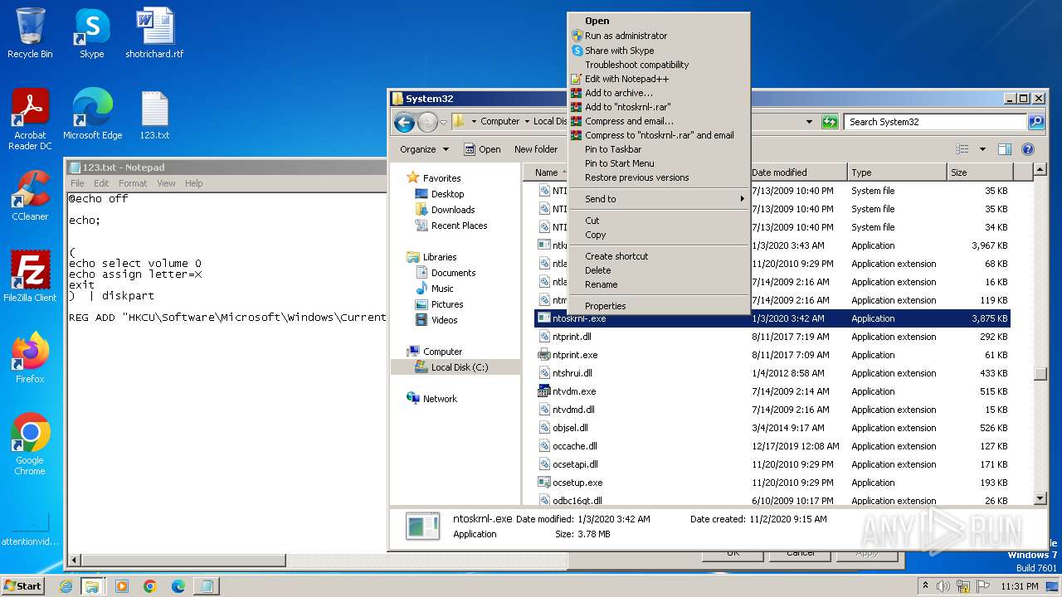
Task: Choose Add to archive... entry
Action: coord(659,93)
